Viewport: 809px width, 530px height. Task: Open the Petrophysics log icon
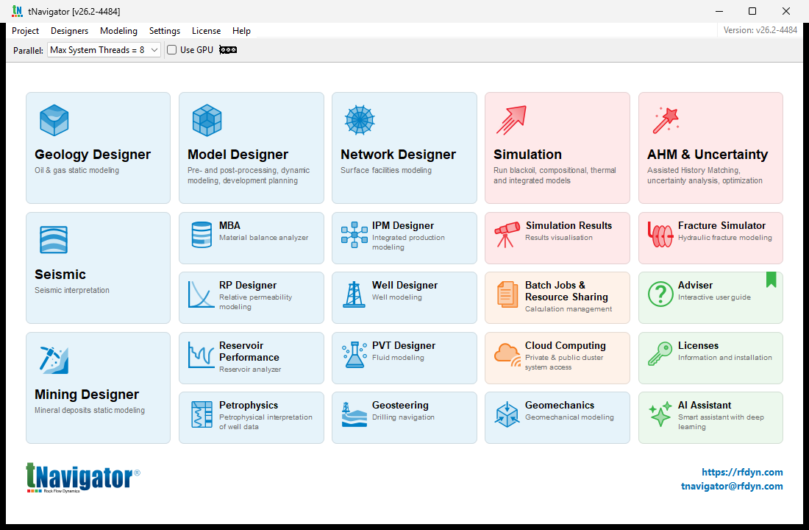click(x=202, y=414)
